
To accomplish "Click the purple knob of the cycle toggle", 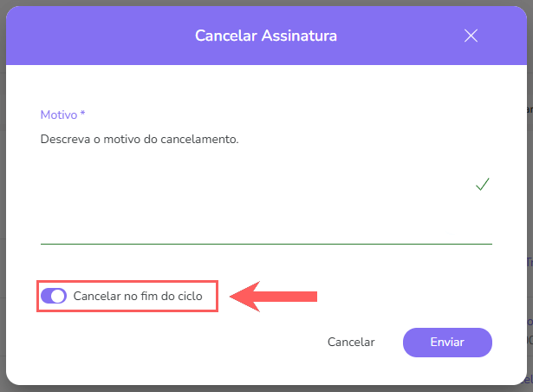I will point(59,297).
